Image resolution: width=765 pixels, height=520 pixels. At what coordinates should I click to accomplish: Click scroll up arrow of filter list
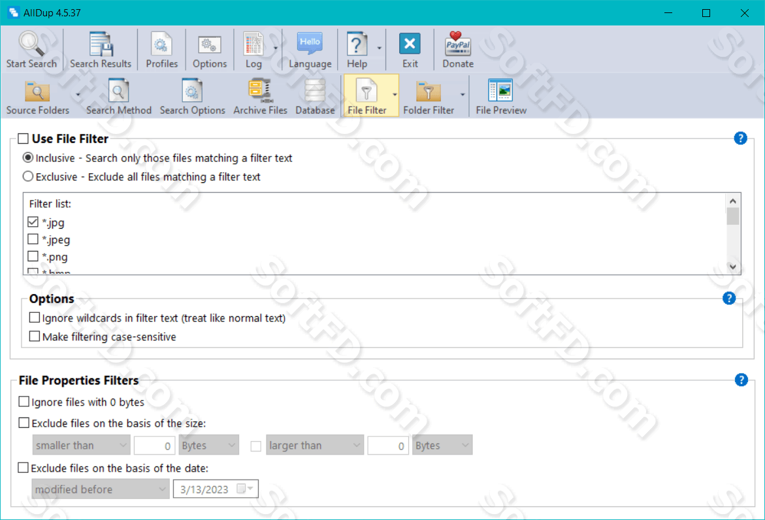click(x=733, y=201)
